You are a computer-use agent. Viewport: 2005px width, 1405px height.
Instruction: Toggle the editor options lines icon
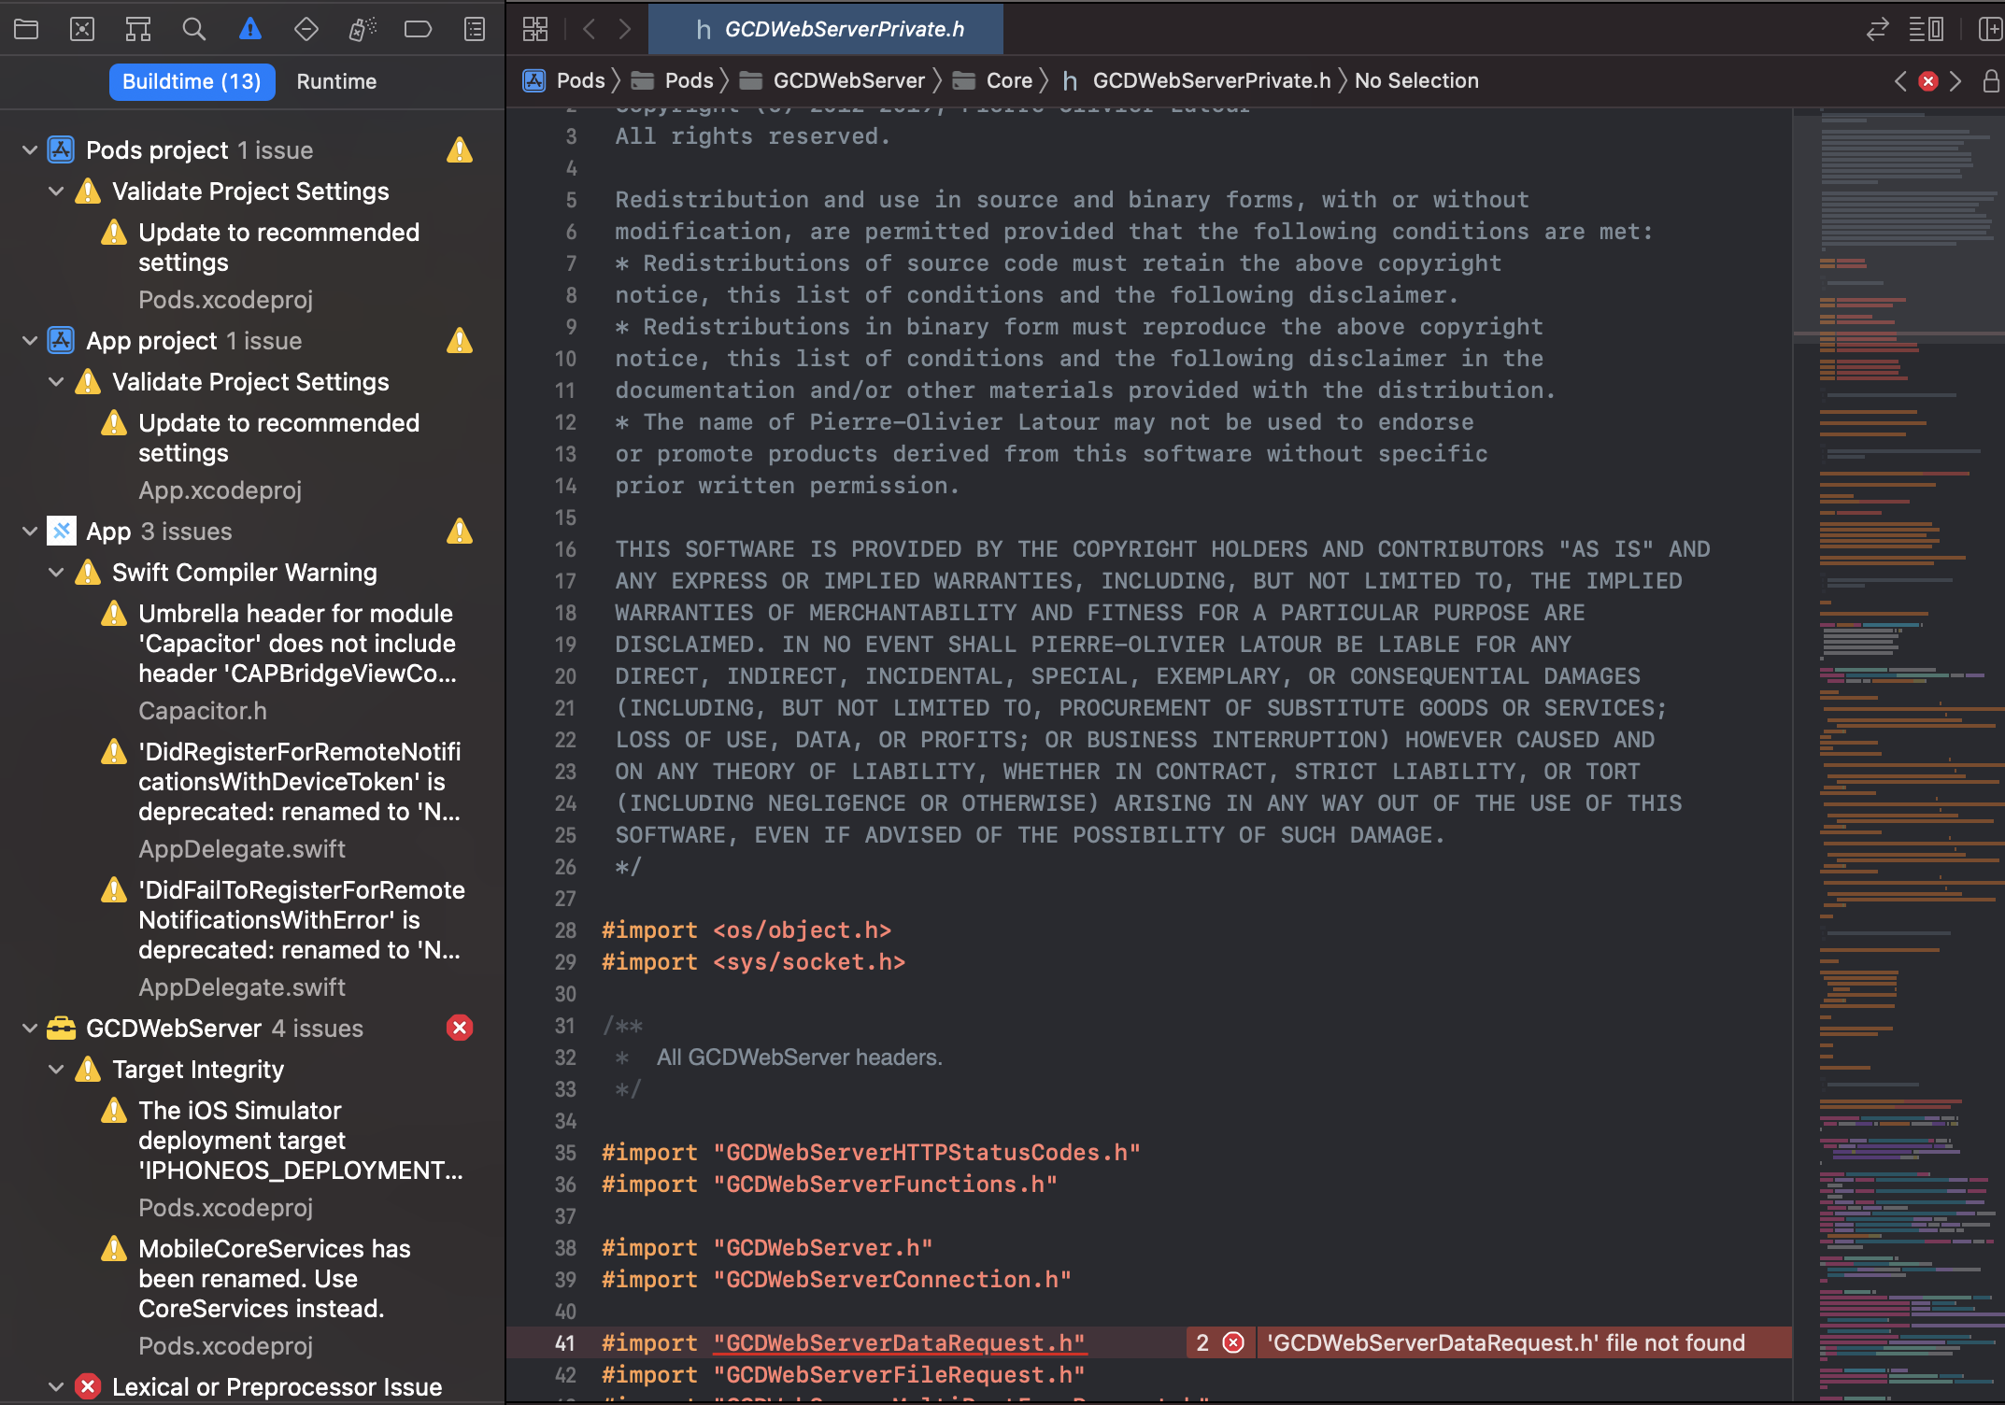click(x=1926, y=29)
